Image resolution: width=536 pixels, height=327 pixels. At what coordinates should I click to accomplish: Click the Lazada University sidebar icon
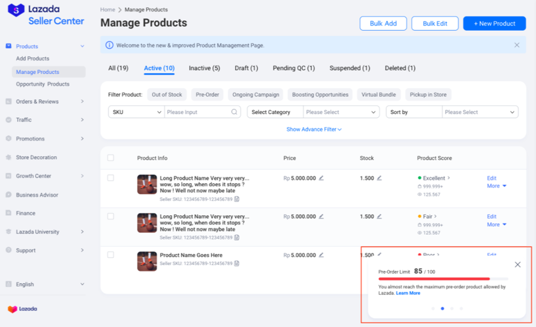tap(9, 231)
